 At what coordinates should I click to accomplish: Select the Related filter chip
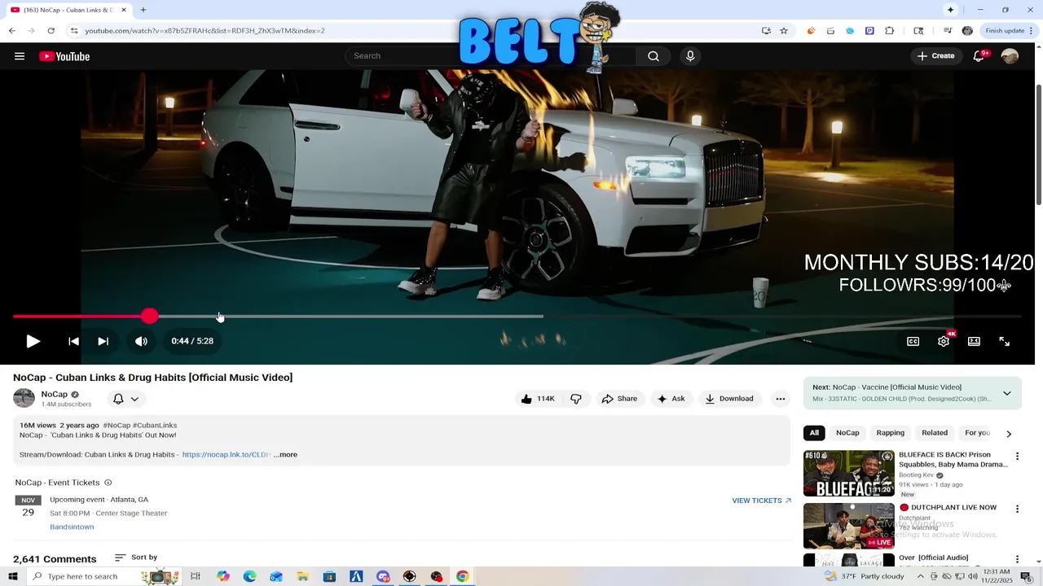coord(935,433)
